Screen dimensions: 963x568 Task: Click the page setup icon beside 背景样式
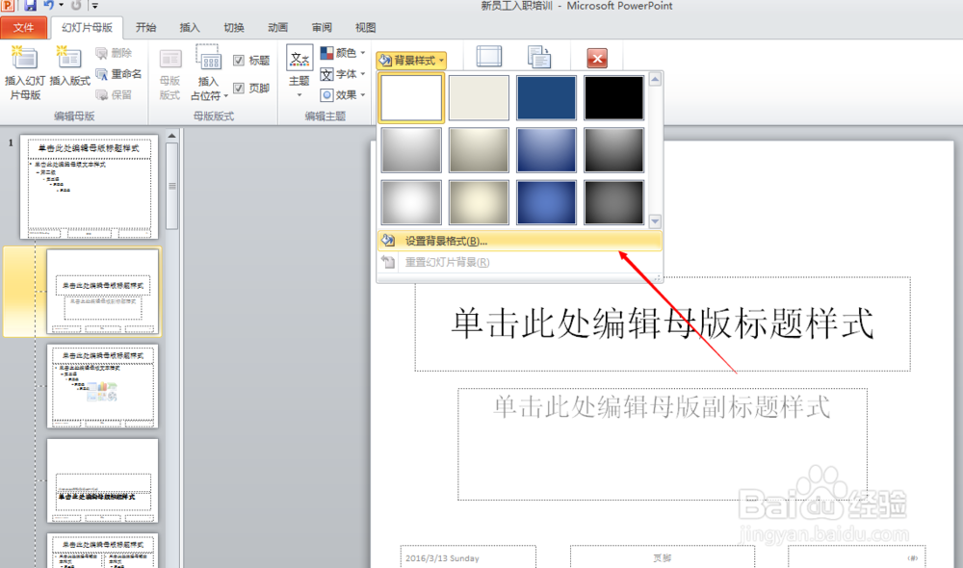(x=489, y=57)
